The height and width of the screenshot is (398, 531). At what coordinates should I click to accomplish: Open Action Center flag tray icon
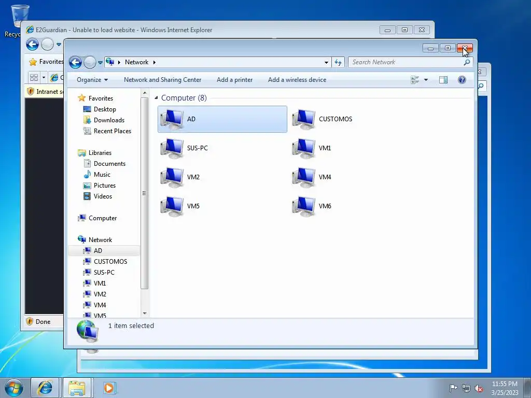[x=453, y=388]
